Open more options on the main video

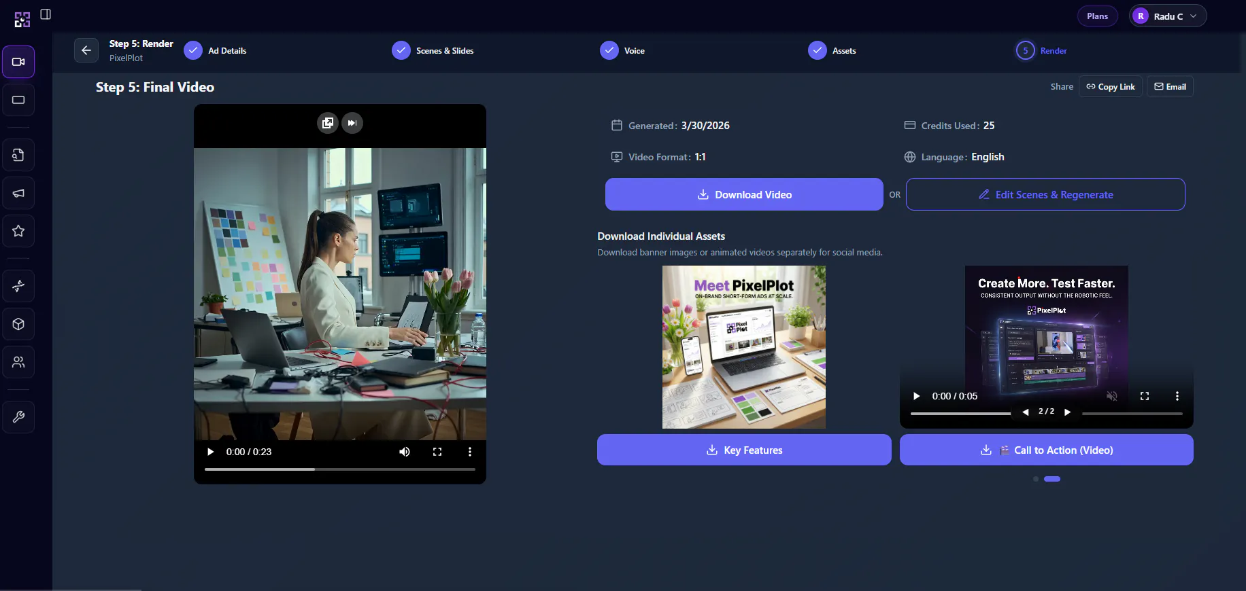coord(470,452)
